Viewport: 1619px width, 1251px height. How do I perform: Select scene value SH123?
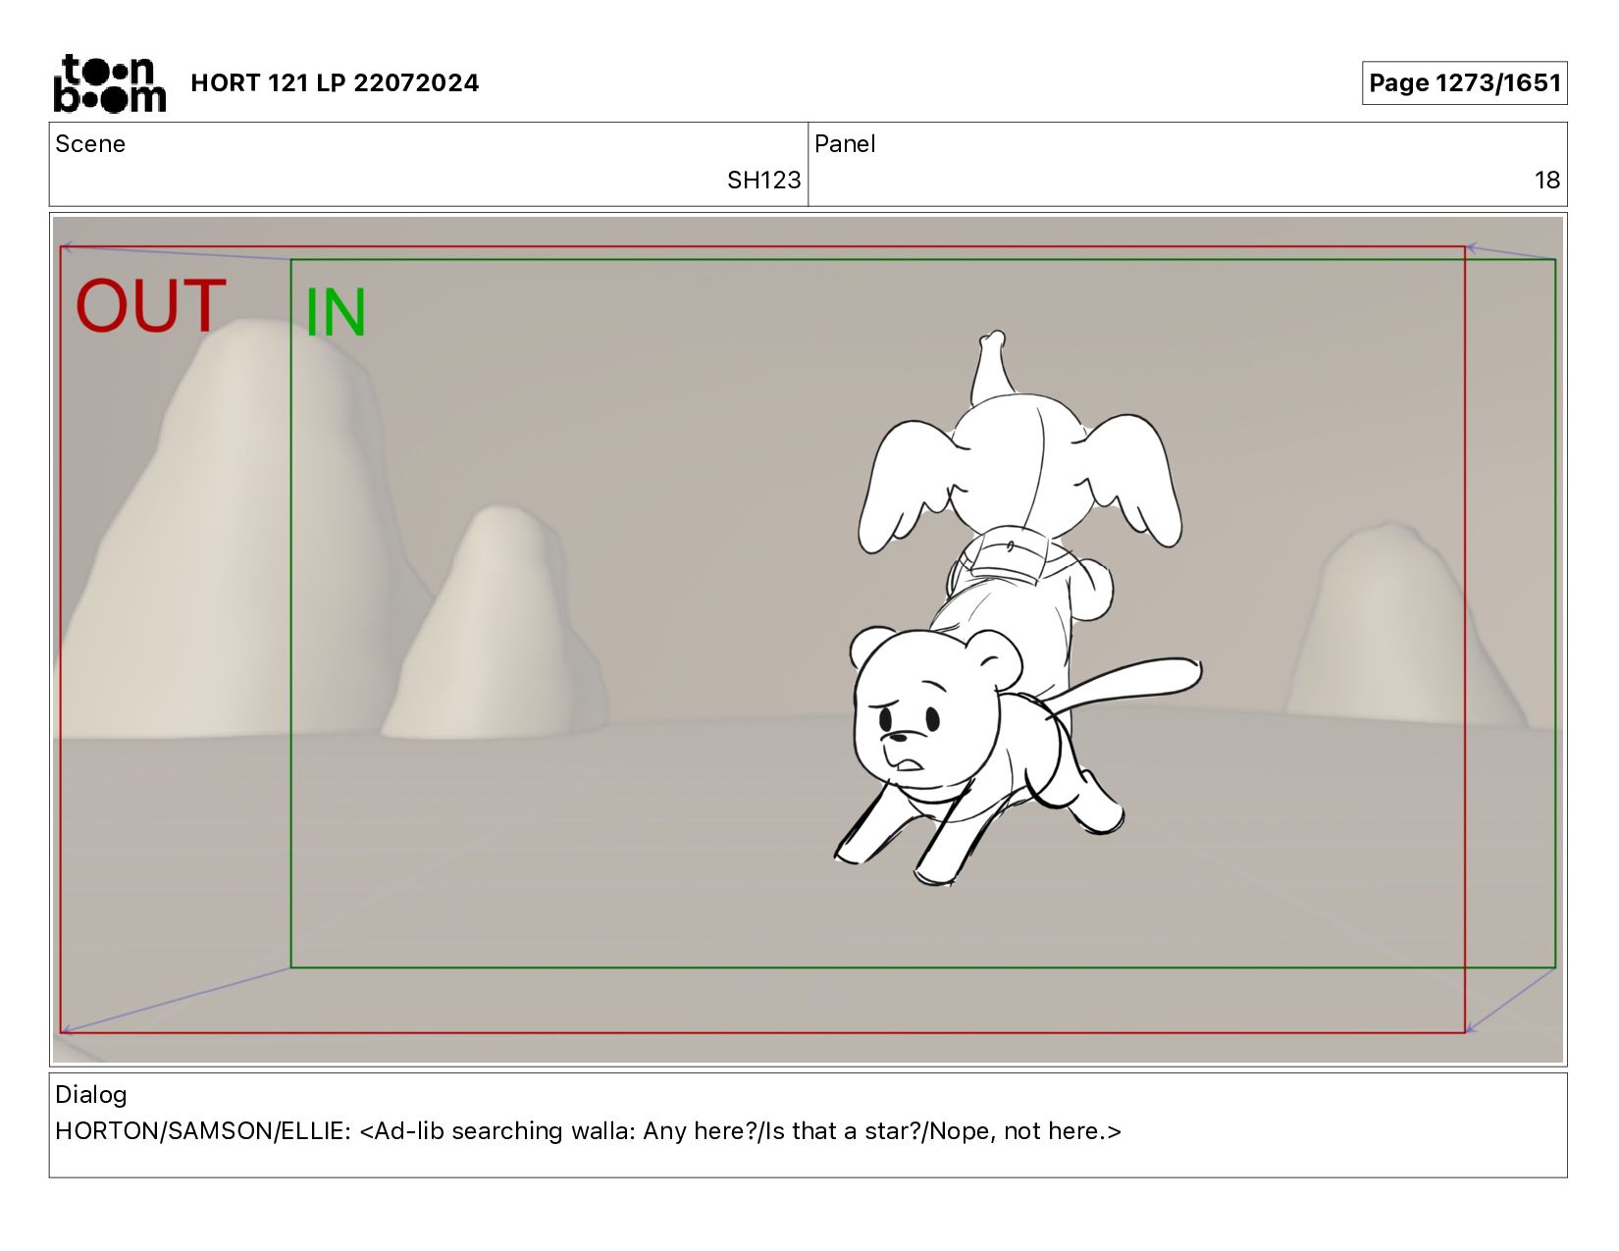763,181
